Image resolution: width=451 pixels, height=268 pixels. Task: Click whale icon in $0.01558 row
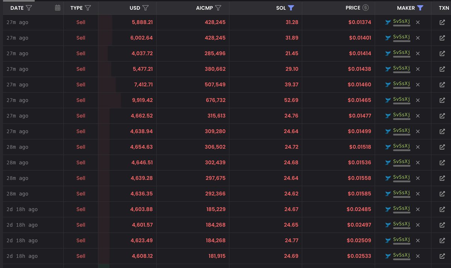(388, 178)
